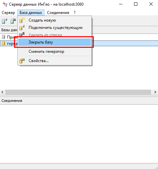This screenshot has width=158, height=169.
Task: Open the Соединение menu
Action: coord(58,13)
